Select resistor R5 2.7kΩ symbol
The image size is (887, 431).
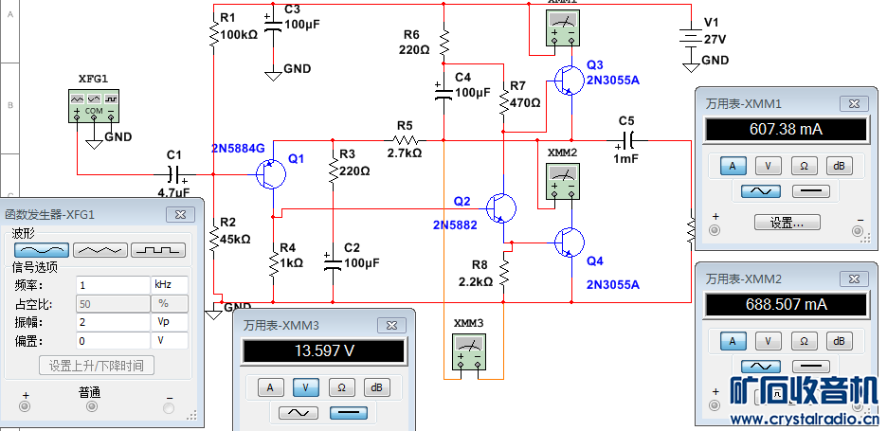405,139
